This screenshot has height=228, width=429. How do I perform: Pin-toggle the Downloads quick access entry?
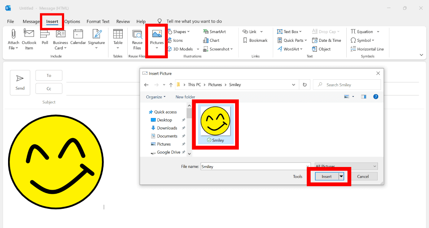pyautogui.click(x=183, y=128)
